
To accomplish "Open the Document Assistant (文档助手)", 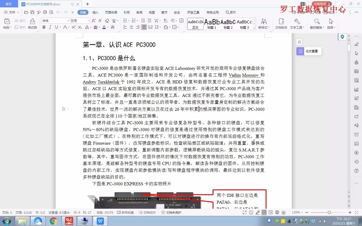I will point(281,24).
